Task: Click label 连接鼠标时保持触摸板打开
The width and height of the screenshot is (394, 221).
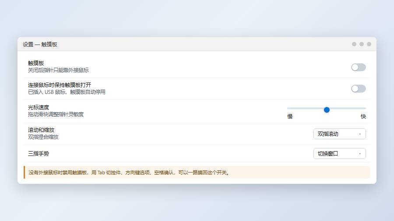Action: tap(60, 85)
